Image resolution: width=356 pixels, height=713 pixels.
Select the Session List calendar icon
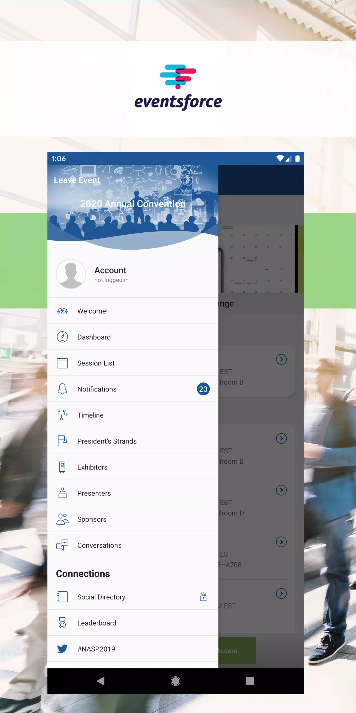tap(62, 363)
